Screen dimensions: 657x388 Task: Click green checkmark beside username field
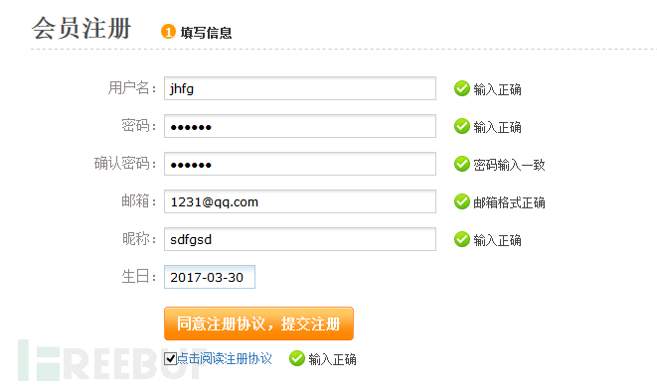coord(462,88)
